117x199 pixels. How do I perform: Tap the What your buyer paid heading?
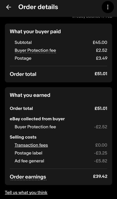pos(35,32)
